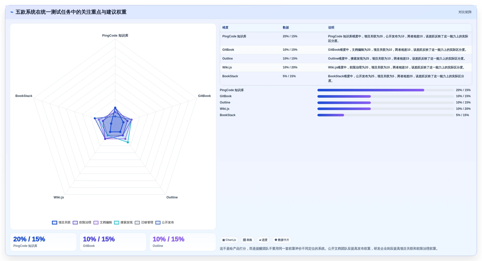The image size is (482, 261).
Task: Toggle the 公开发布 legend swatch
Action: (158, 223)
